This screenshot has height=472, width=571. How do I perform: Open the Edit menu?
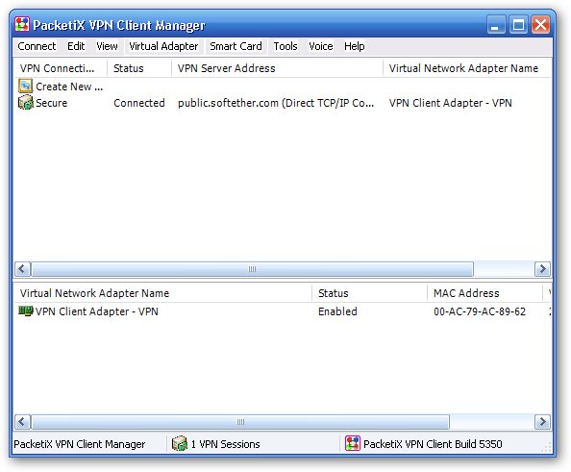pos(76,46)
